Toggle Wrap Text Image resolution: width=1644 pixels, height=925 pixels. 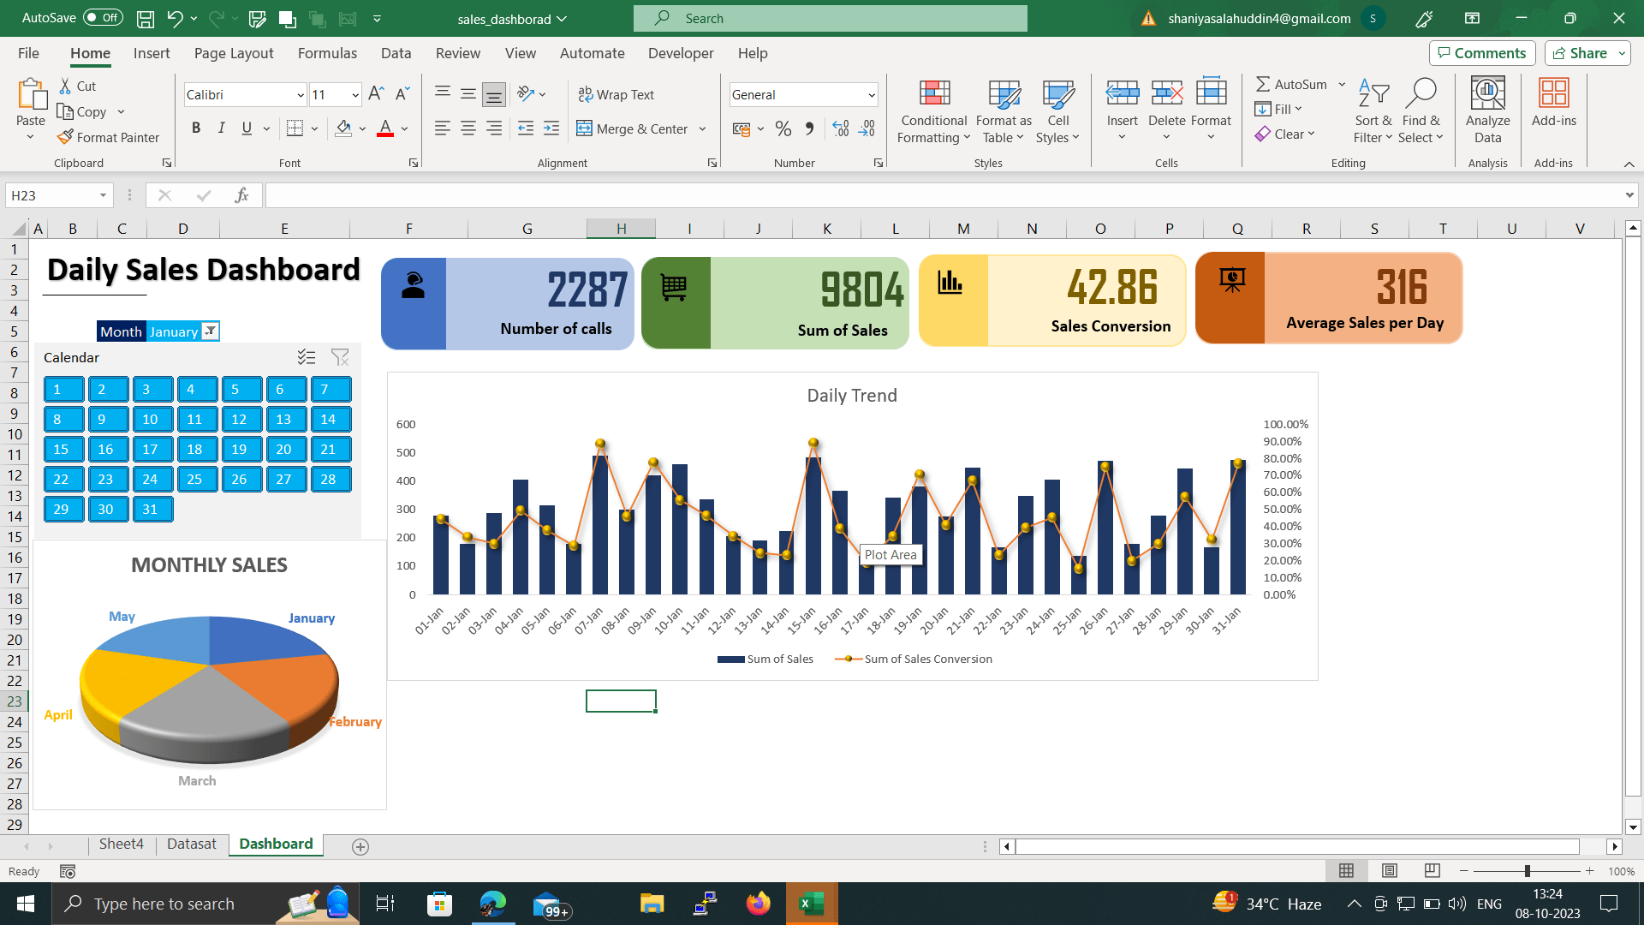pyautogui.click(x=616, y=94)
